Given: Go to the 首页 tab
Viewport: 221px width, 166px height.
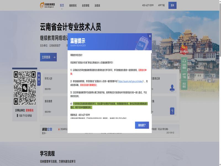Looking at the screenshot, I should pos(62,5).
